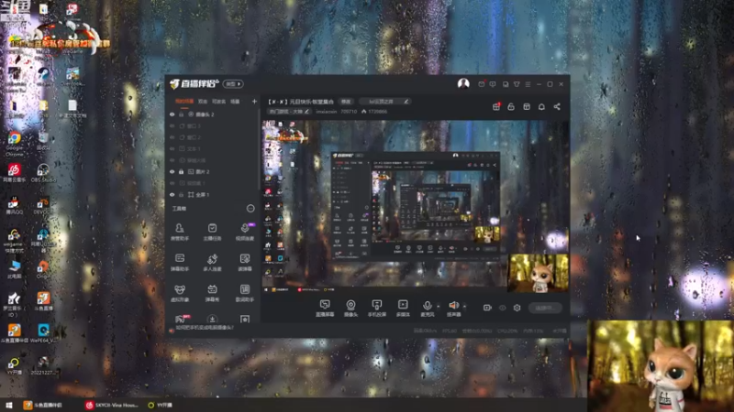Screen dimensions: 734x412
Task: Open the 弹幕秀 TV-shaped tool
Action: click(x=212, y=293)
